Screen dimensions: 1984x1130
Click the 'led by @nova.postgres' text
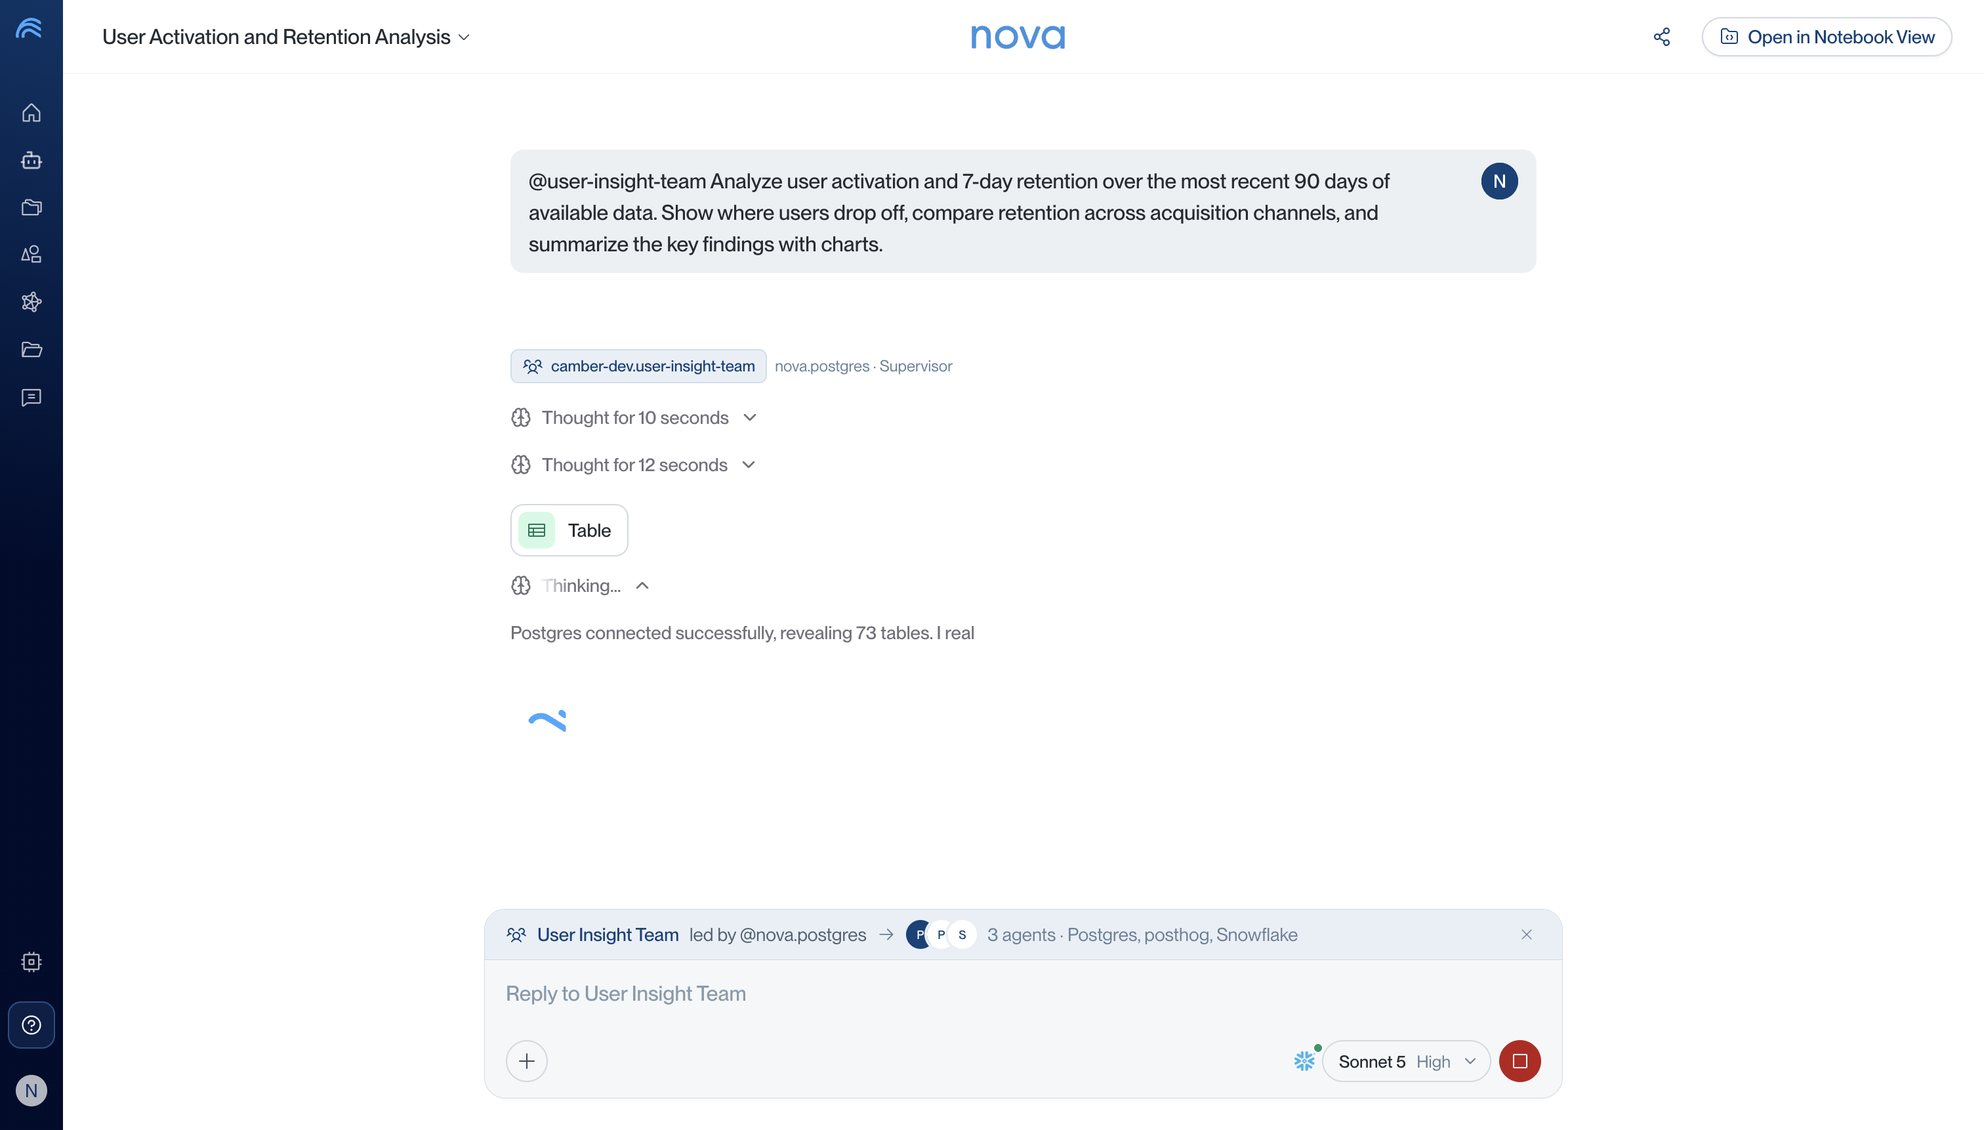pyautogui.click(x=777, y=934)
